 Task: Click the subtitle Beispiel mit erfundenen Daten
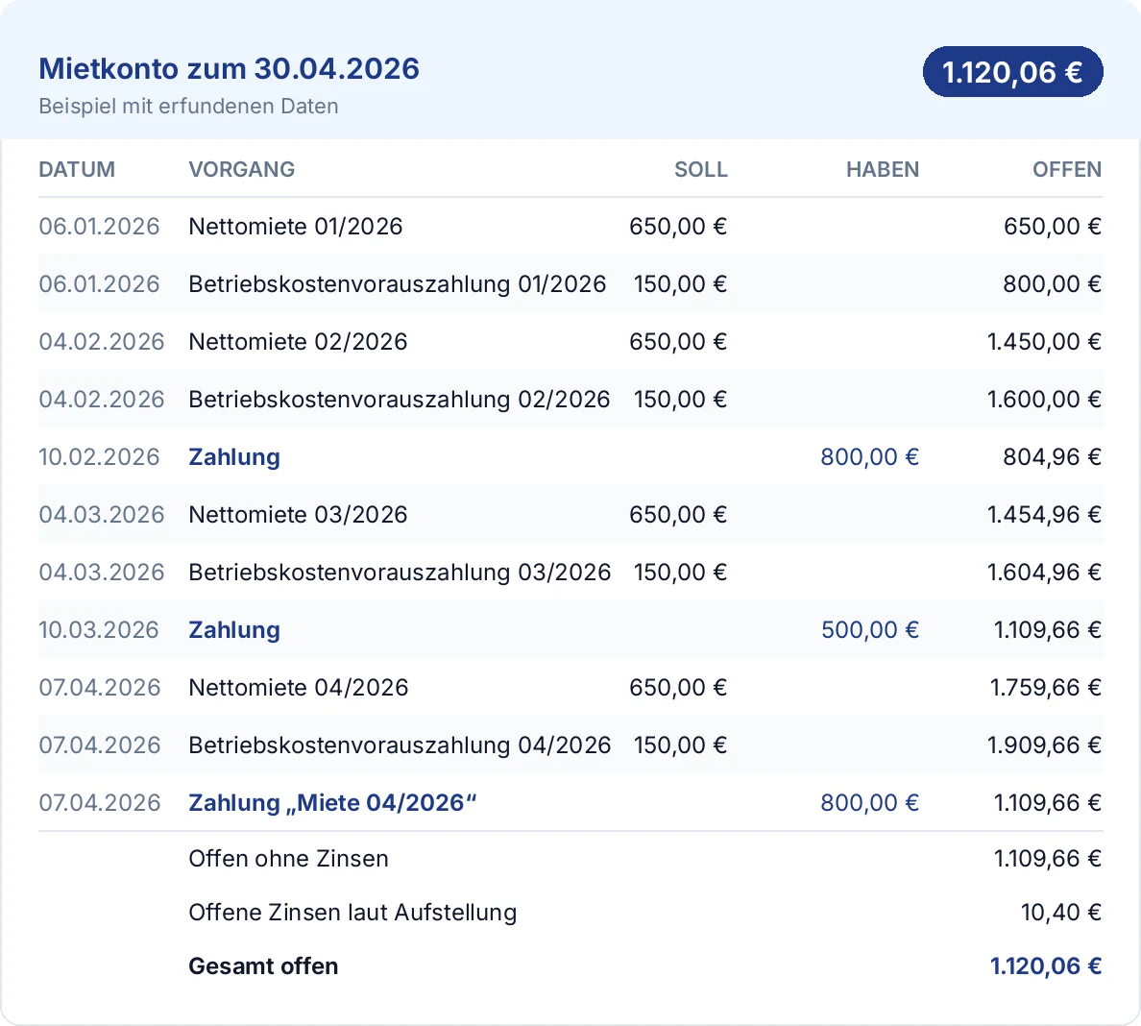tap(188, 107)
